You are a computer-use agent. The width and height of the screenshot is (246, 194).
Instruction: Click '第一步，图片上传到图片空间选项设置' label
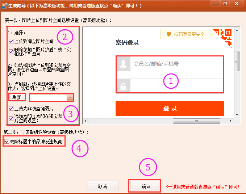tap(58, 20)
